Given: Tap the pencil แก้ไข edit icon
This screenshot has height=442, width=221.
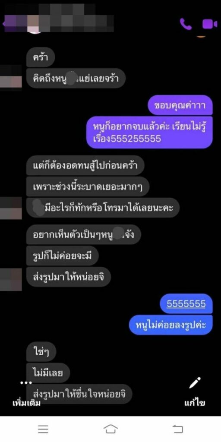Looking at the screenshot, I should [195, 382].
